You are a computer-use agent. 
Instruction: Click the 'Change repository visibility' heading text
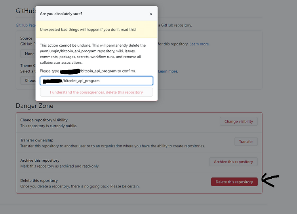pyautogui.click(x=44, y=120)
